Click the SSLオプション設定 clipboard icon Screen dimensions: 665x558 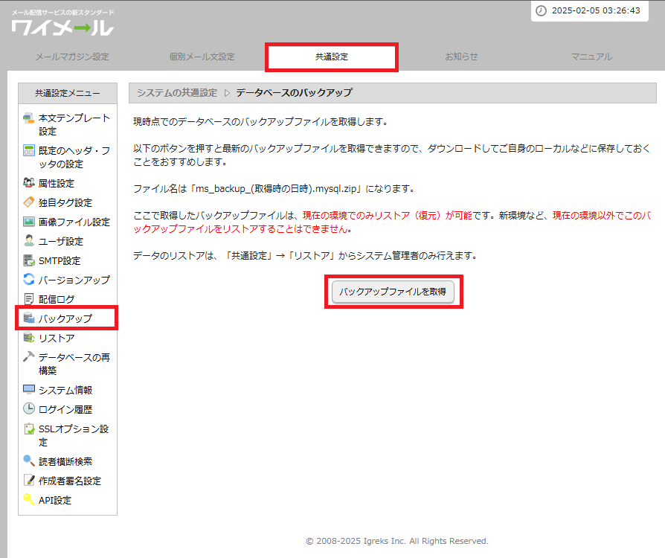click(x=28, y=429)
